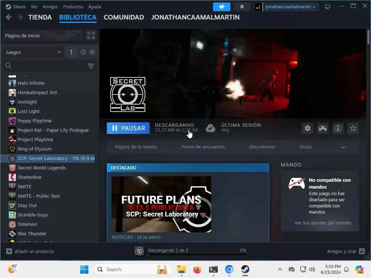Show hidden system tray icons
The height and width of the screenshot is (278, 371).
(280, 269)
